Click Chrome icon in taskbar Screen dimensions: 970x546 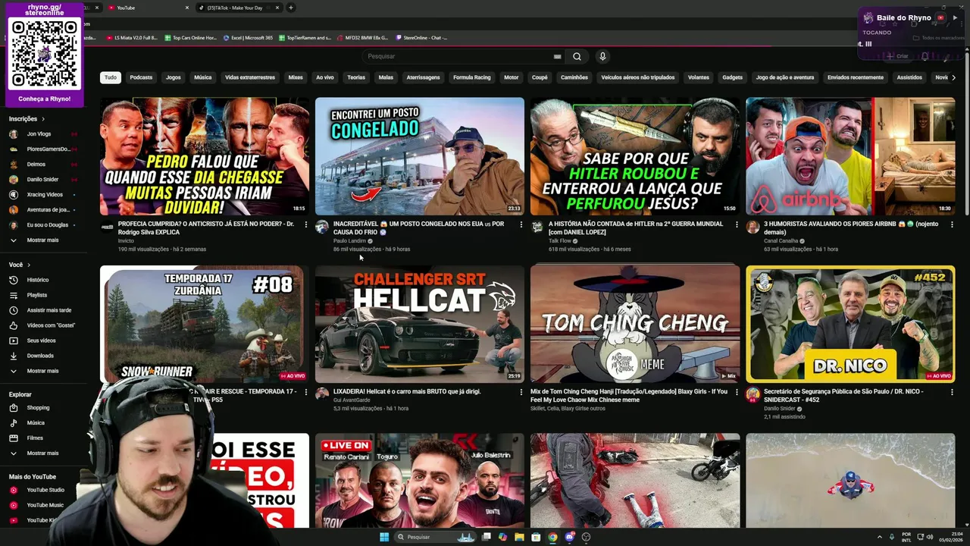[552, 537]
